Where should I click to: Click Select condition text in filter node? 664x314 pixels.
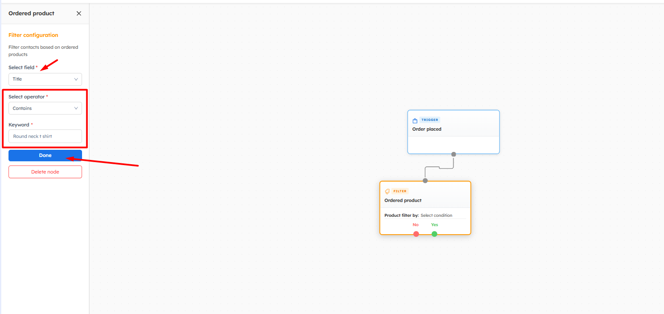pyautogui.click(x=436, y=216)
